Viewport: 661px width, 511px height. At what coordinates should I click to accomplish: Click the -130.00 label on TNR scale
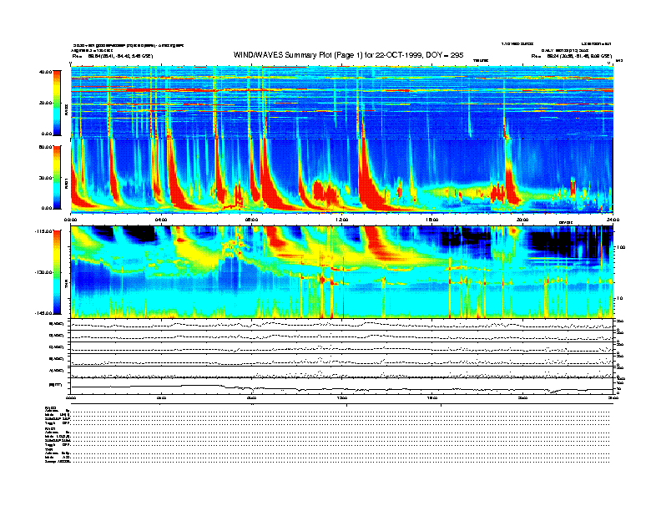pos(44,272)
